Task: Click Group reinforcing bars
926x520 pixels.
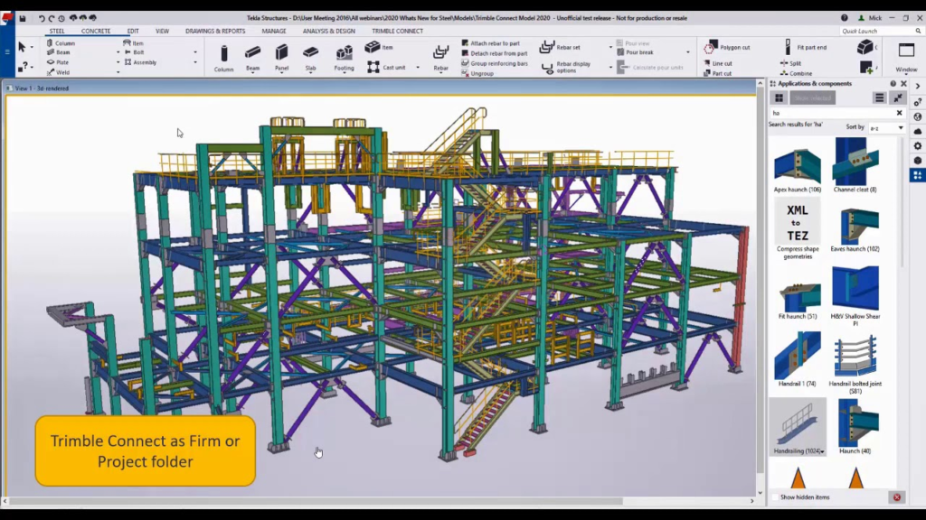Action: (495, 63)
